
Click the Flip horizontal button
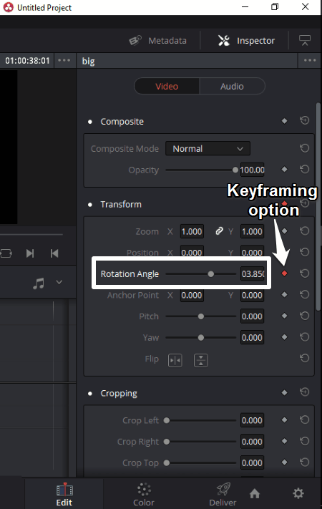pyautogui.click(x=175, y=360)
